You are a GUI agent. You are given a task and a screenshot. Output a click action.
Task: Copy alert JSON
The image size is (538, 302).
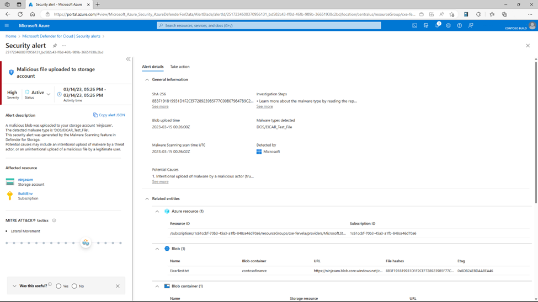(x=109, y=115)
